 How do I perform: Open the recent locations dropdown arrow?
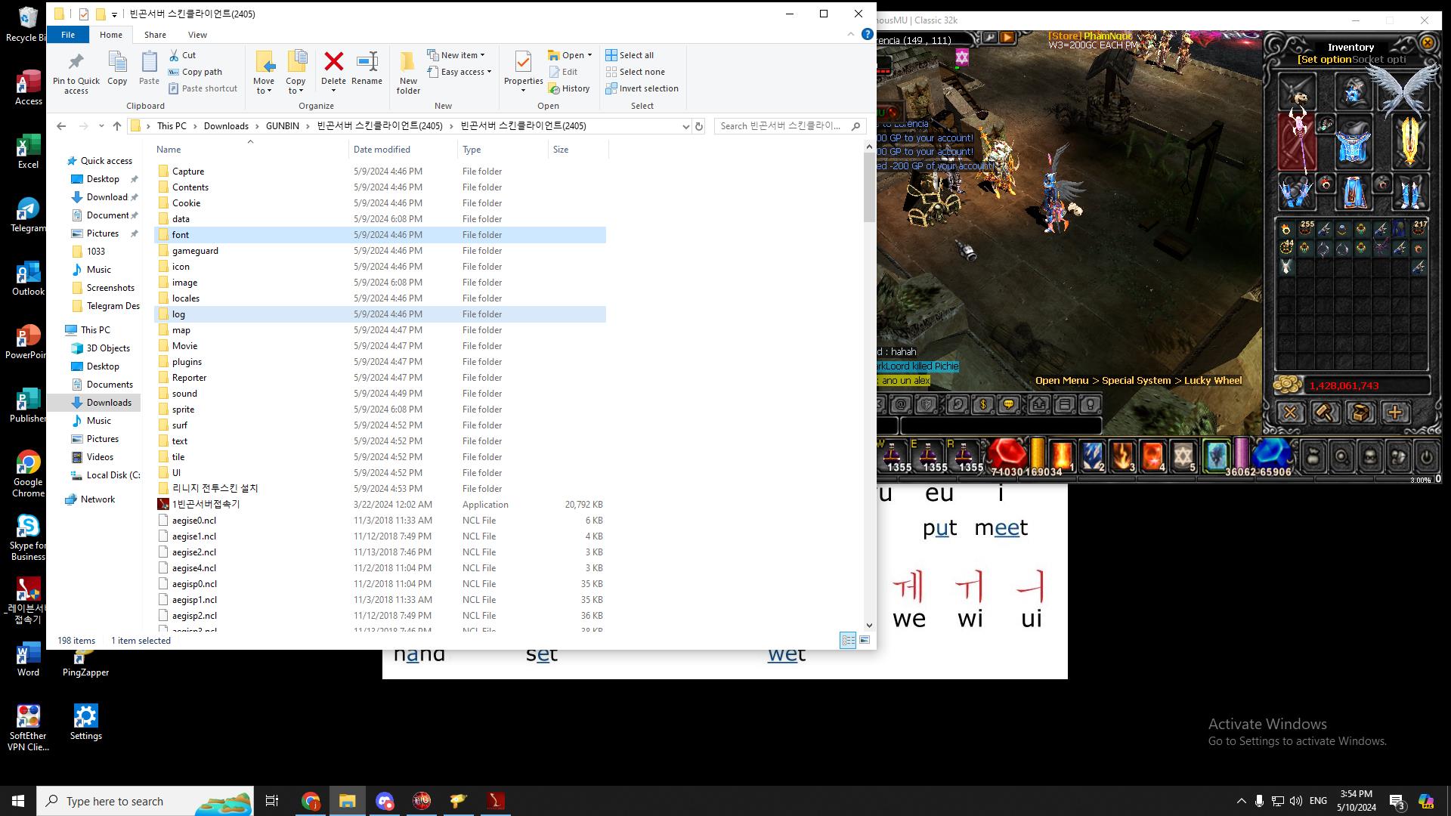101,126
